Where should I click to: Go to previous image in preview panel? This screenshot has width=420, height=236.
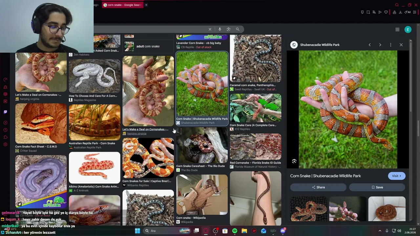tap(369, 45)
